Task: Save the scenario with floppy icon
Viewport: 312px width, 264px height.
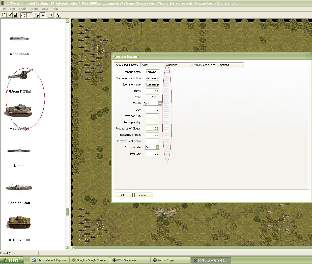Action: [15, 15]
